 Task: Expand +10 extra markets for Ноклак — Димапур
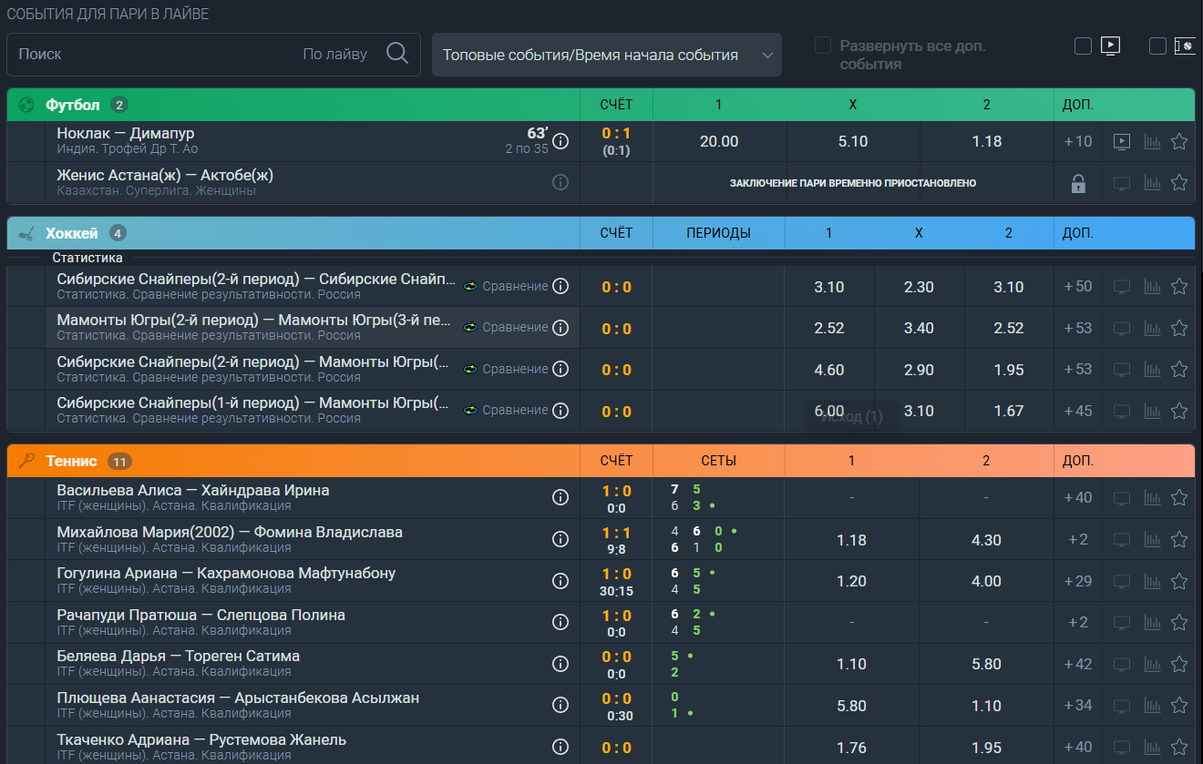[x=1078, y=141]
